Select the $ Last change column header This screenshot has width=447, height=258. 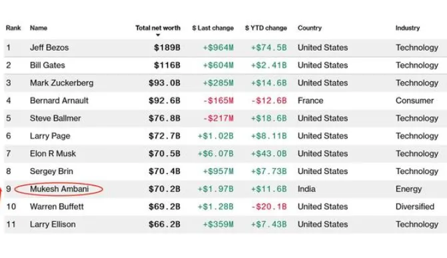[x=213, y=28]
